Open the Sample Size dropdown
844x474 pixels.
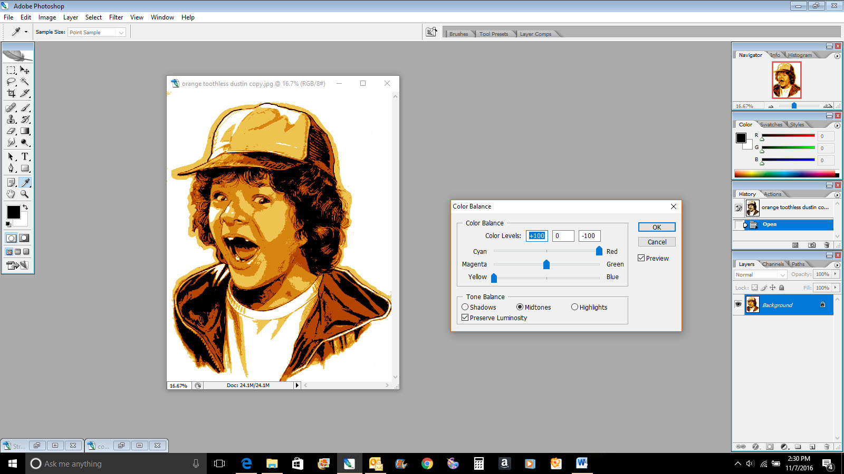tap(97, 32)
